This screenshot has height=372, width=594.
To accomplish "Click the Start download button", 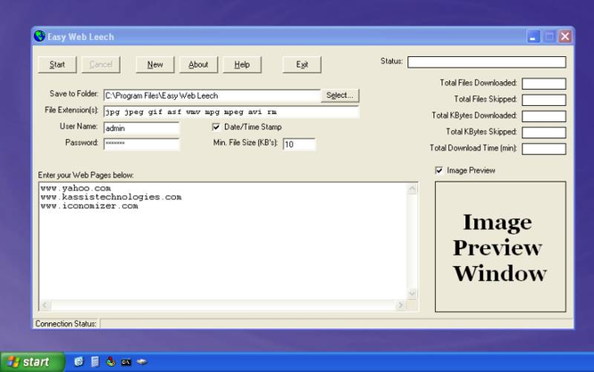I will (x=57, y=65).
